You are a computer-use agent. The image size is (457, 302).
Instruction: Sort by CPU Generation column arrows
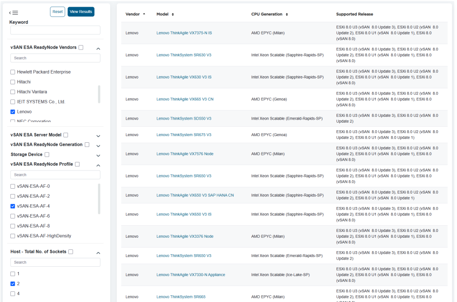coord(287,14)
